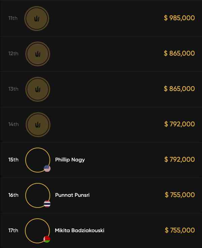Click the 11th place placeholder avatar icon
202x248 pixels.
(37, 19)
